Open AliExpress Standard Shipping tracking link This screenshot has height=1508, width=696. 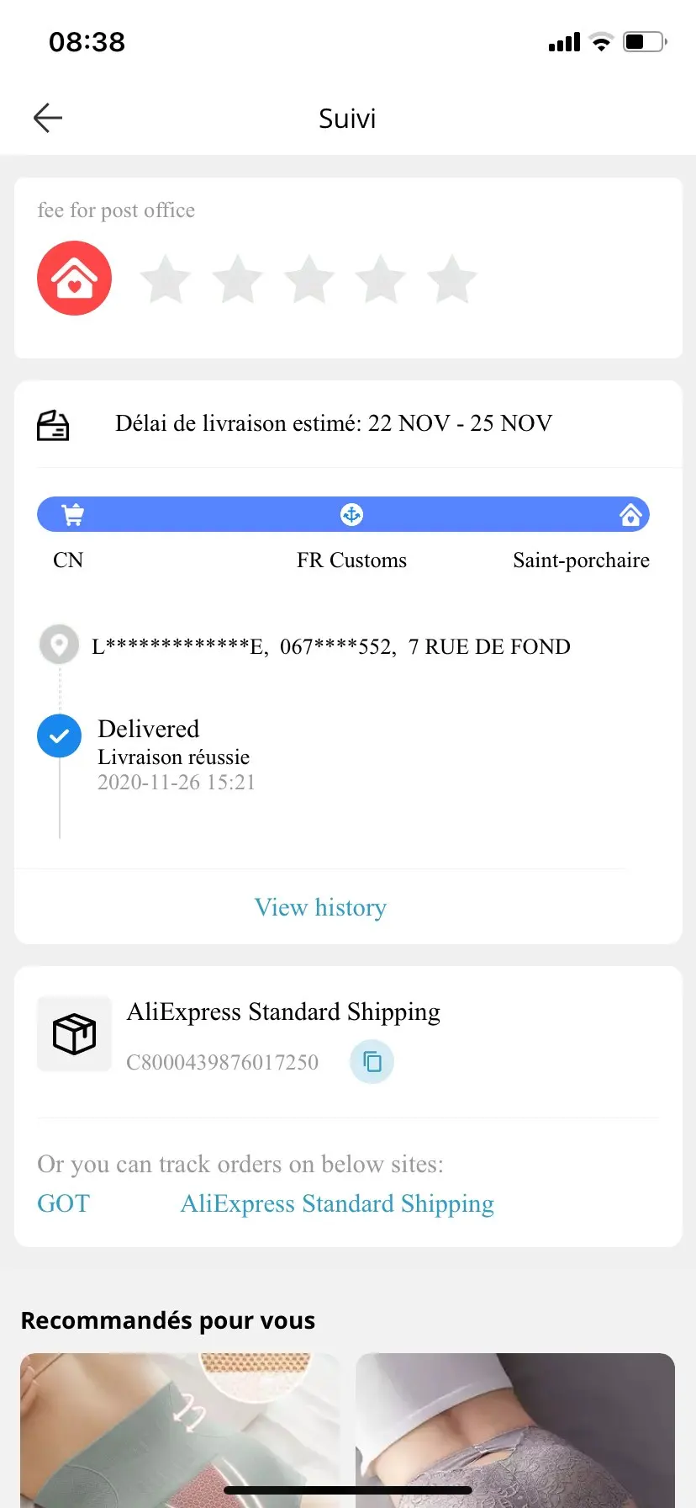click(x=337, y=1203)
